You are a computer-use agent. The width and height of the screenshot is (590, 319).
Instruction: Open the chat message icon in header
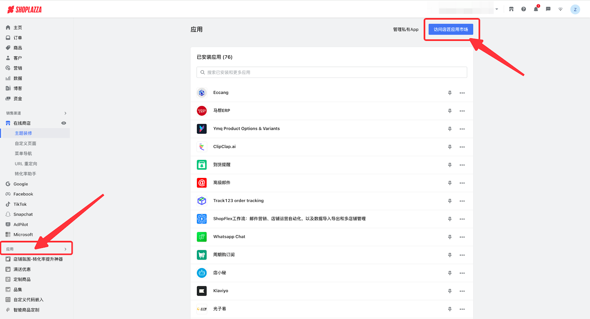click(x=548, y=9)
